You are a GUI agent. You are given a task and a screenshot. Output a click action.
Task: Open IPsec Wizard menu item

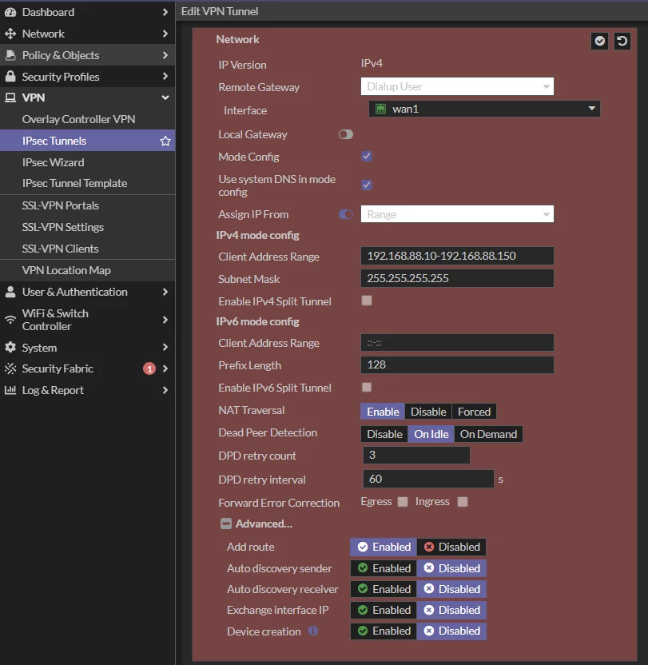[x=53, y=162]
